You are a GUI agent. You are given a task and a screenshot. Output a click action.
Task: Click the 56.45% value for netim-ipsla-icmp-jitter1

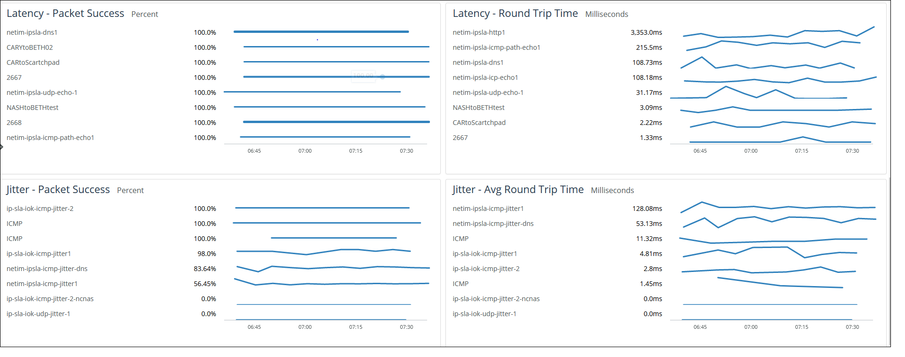pos(205,284)
